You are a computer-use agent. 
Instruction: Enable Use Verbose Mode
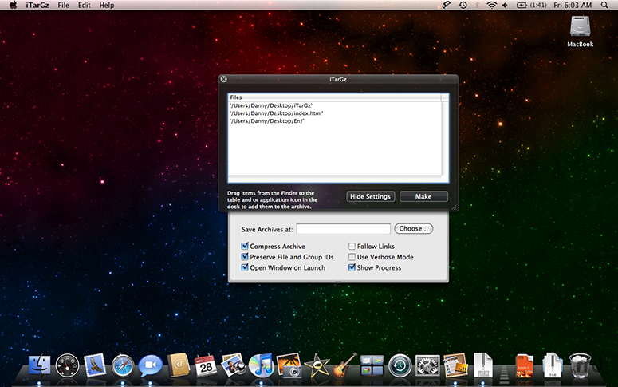pyautogui.click(x=352, y=256)
